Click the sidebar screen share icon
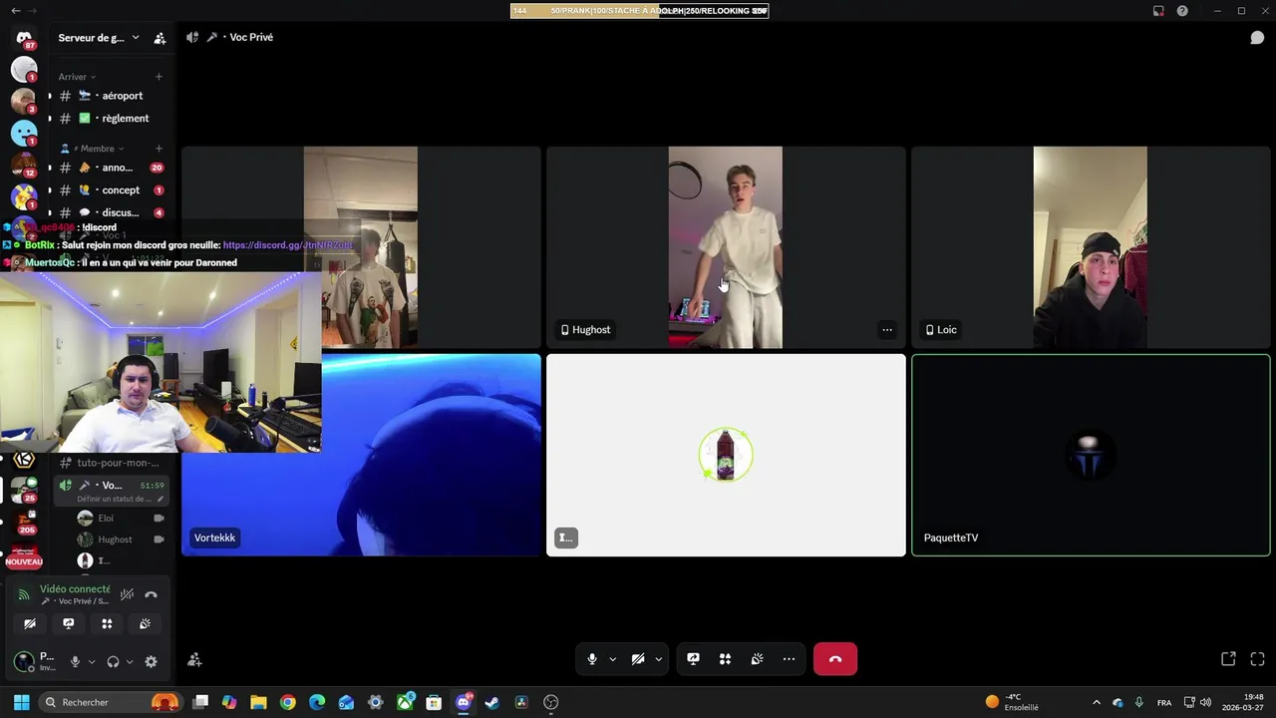1276x718 pixels. coord(68,623)
